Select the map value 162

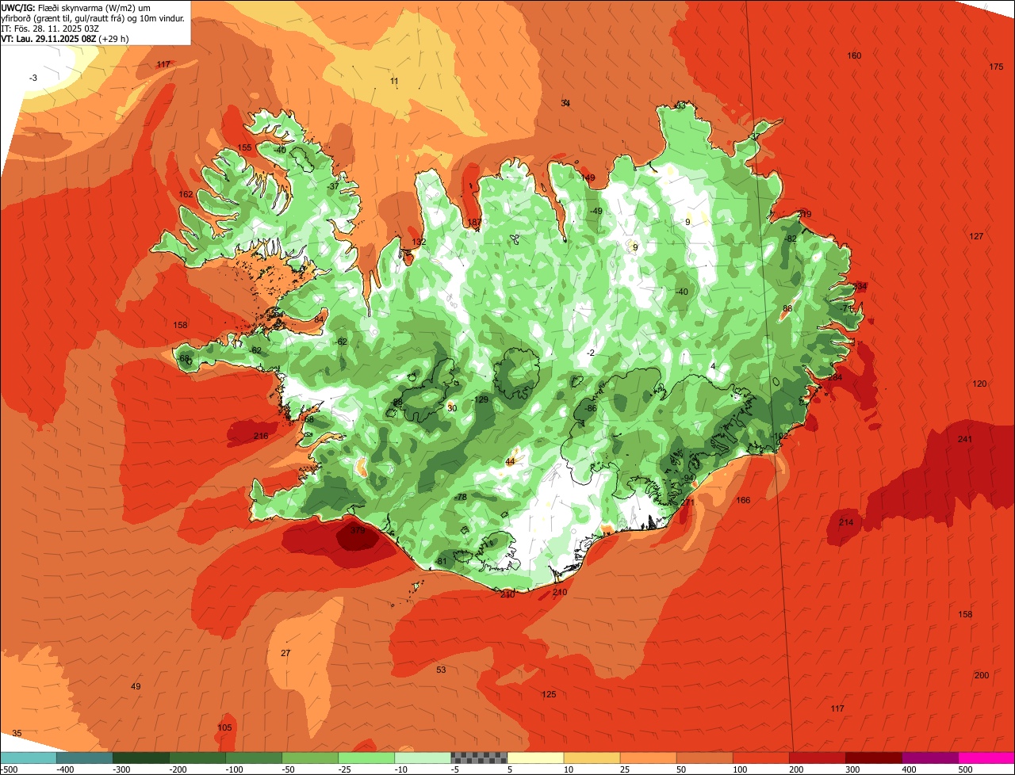tap(186, 194)
